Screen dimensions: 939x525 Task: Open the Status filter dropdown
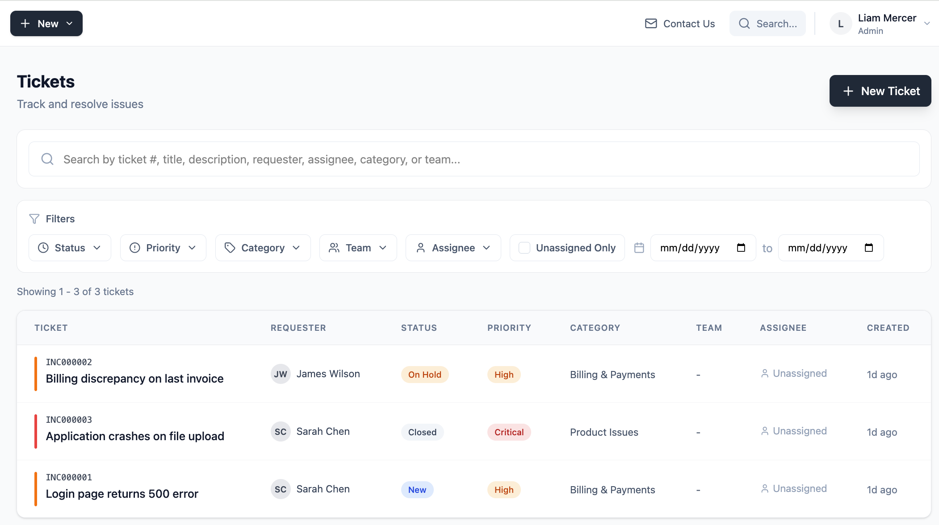(70, 247)
